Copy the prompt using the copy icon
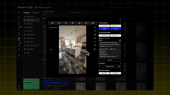170x95 pixels. [120, 40]
